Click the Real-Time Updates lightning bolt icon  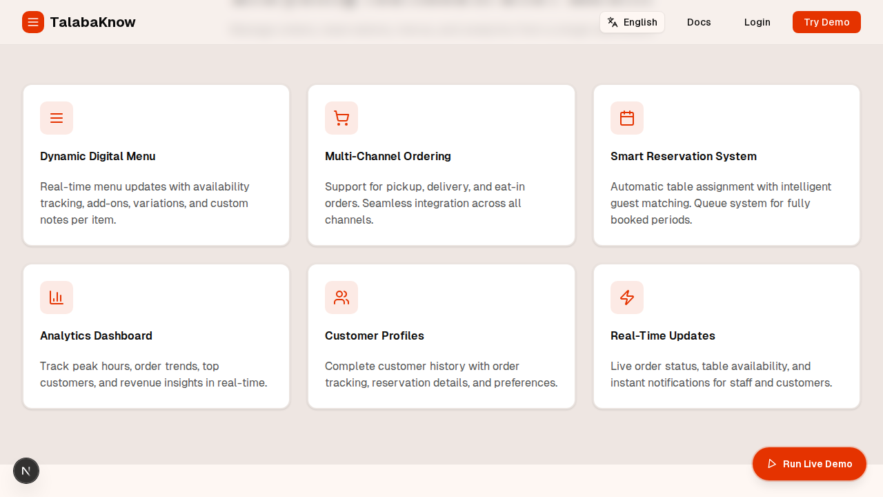627,298
